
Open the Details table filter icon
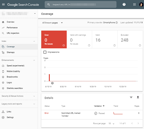131,97
